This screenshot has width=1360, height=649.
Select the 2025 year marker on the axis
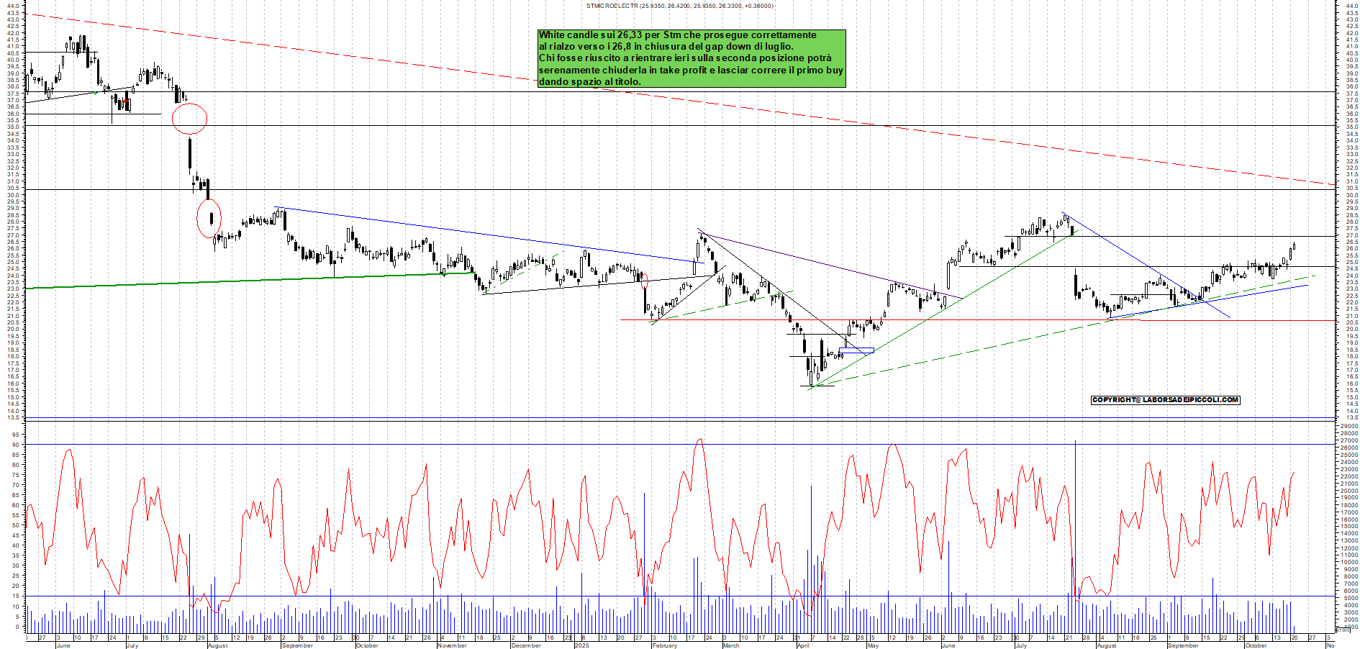point(581,645)
